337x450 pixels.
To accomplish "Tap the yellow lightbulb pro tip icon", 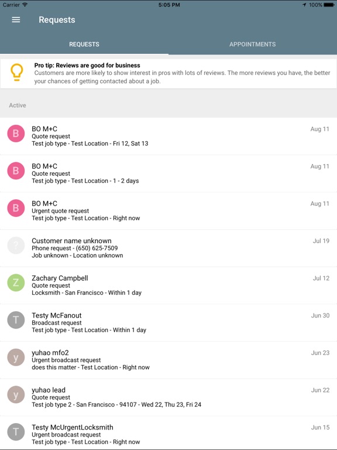I will (16, 72).
